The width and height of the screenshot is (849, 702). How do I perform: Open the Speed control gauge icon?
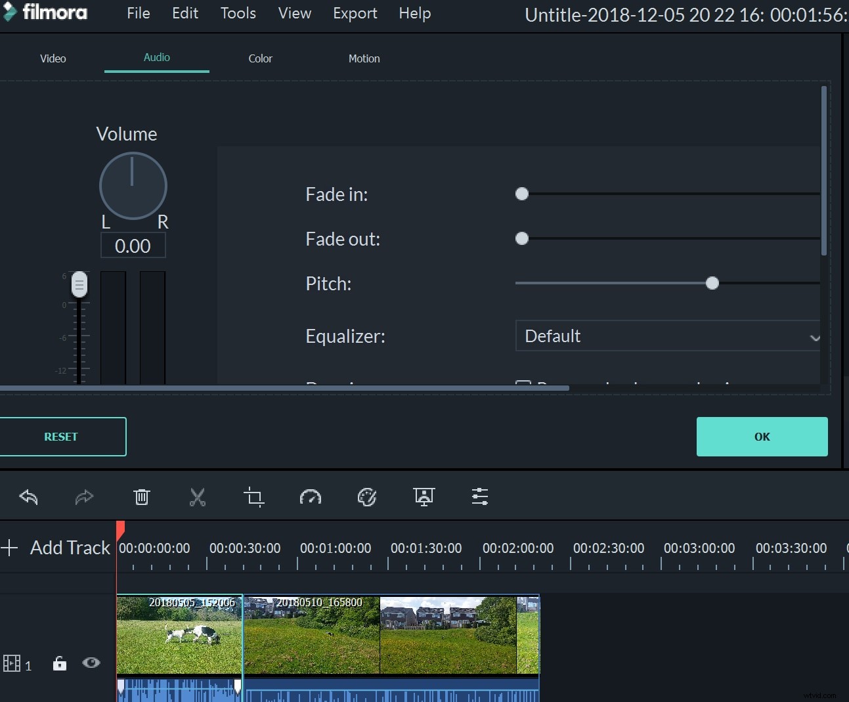coord(311,496)
